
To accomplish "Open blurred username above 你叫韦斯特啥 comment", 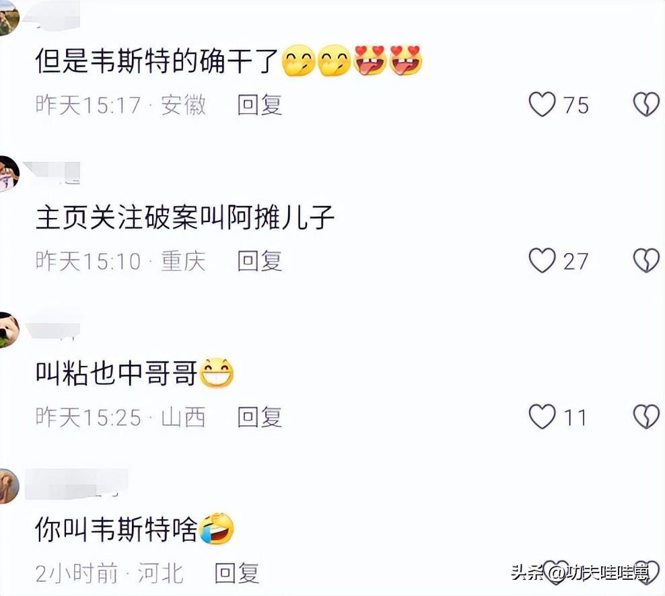I will 76,483.
